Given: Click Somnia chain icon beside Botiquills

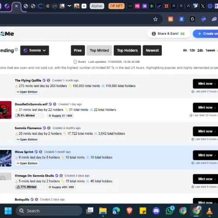Looking at the screenshot, I should point(32,200).
